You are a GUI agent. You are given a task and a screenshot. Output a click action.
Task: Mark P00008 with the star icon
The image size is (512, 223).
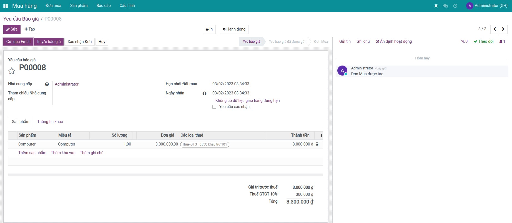coord(12,71)
